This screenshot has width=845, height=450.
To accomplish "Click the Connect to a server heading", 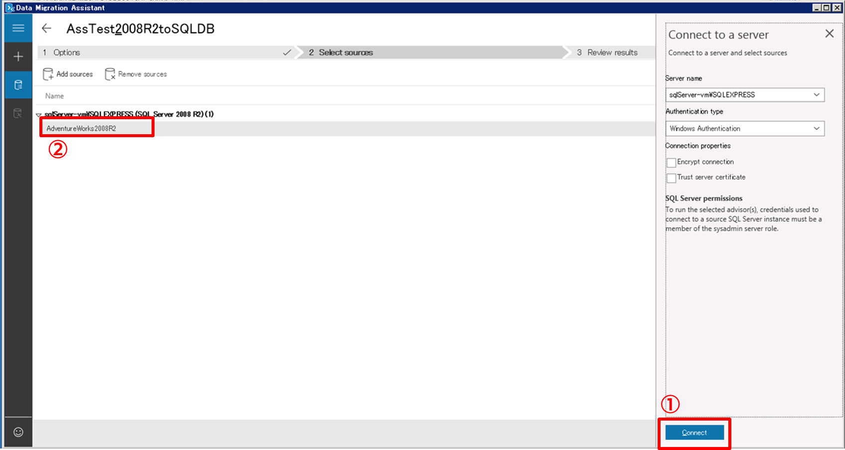I will click(718, 35).
